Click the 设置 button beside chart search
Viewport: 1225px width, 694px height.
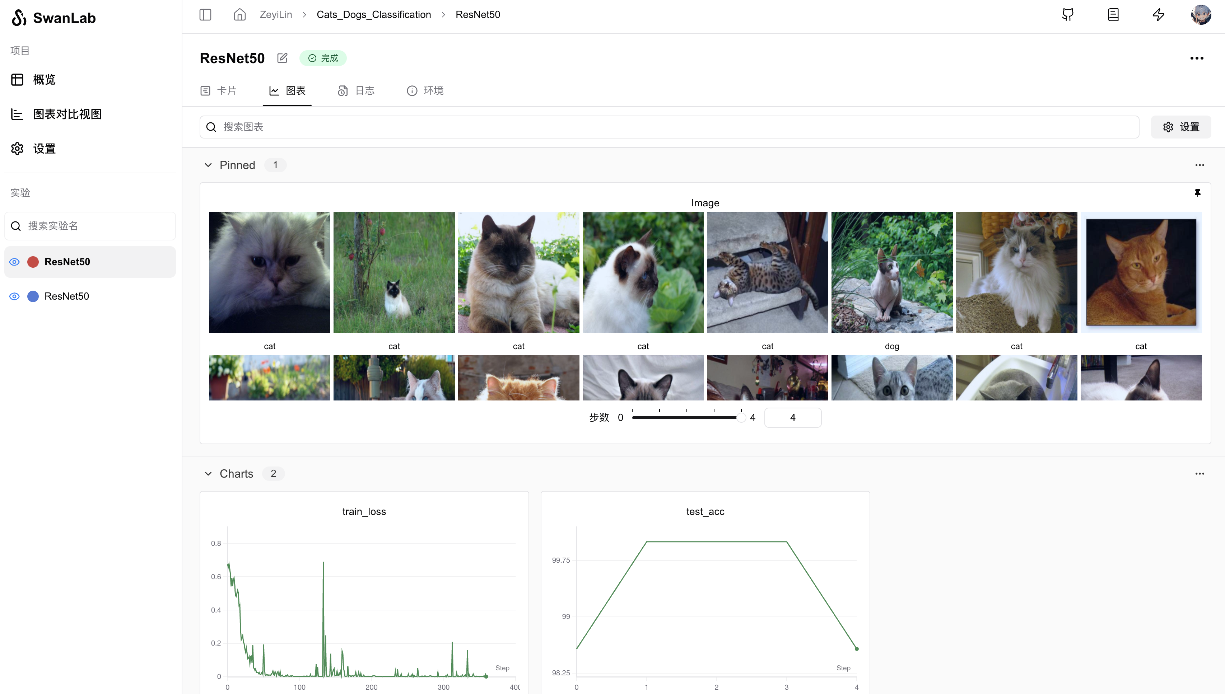click(1180, 127)
